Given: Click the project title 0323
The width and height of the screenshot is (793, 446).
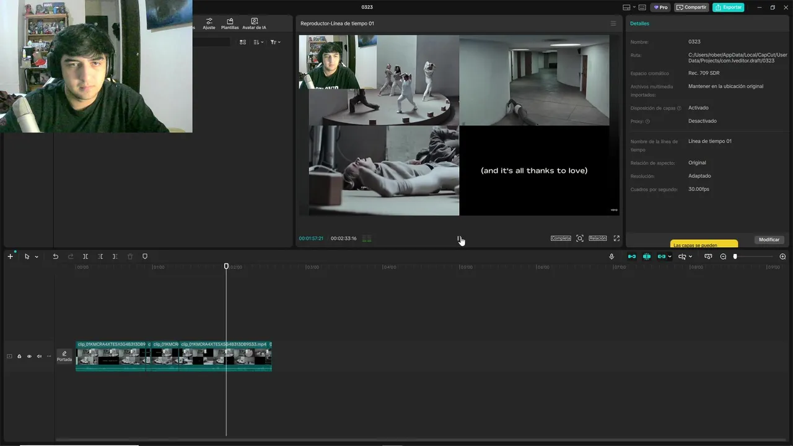Looking at the screenshot, I should (x=367, y=7).
